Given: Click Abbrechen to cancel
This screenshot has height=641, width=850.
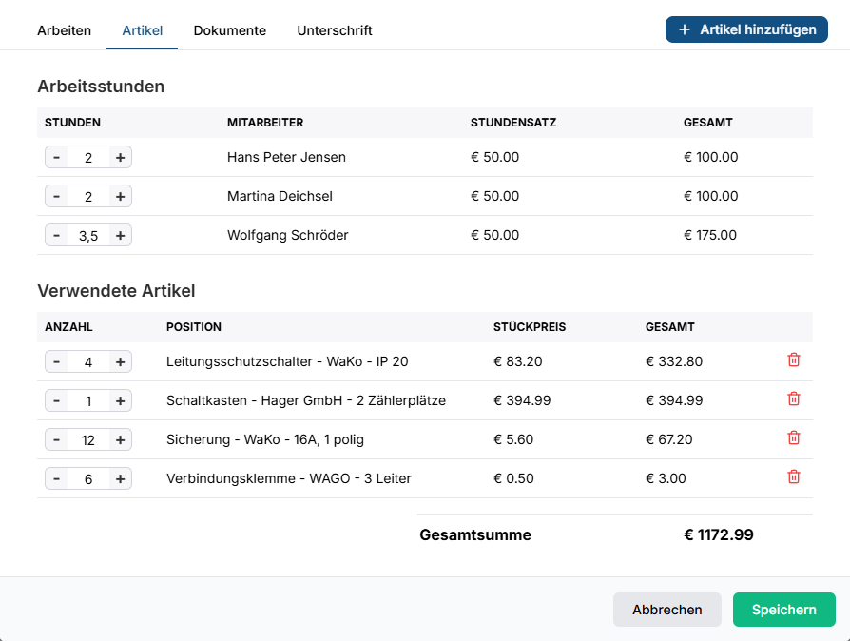Looking at the screenshot, I should [666, 610].
